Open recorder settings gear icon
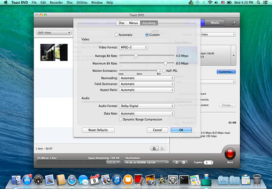272x189 pixels. (x=183, y=162)
